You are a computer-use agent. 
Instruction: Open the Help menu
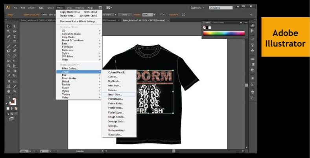[x=90, y=8]
